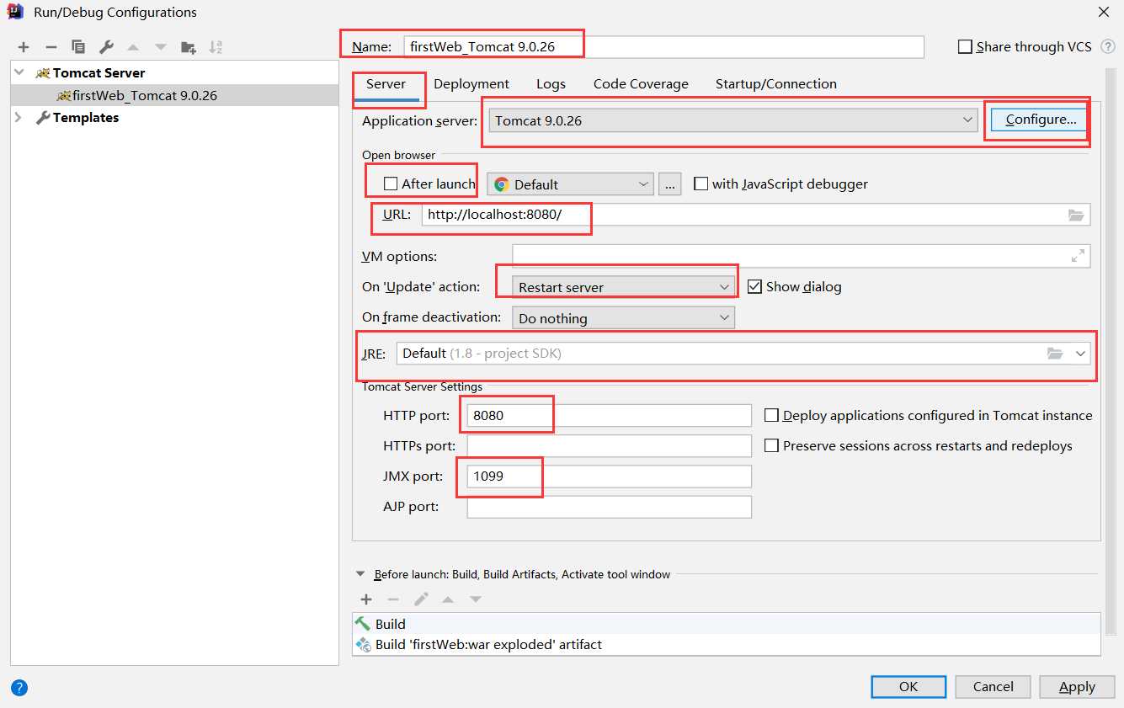Click the add new configuration plus icon
The height and width of the screenshot is (708, 1124).
24,47
